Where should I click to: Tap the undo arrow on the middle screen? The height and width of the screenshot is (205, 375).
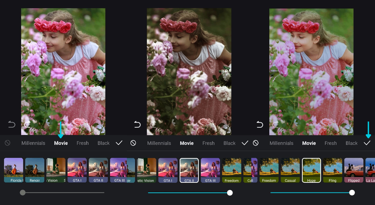click(x=137, y=124)
